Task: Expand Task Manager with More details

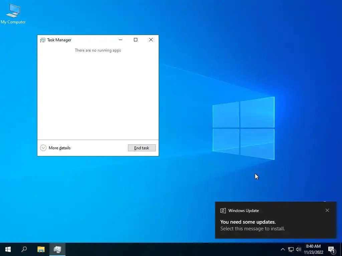Action: [x=55, y=148]
